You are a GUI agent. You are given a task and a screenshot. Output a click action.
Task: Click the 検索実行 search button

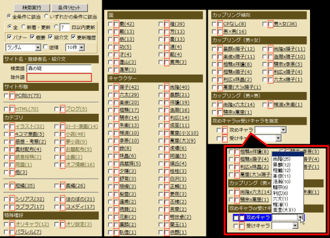(31, 8)
